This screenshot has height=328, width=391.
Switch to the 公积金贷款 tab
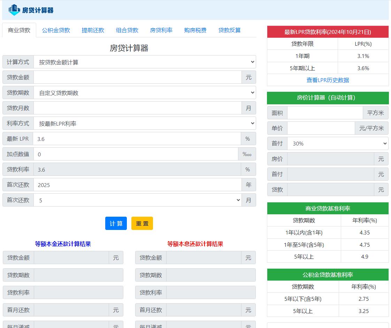(x=56, y=30)
